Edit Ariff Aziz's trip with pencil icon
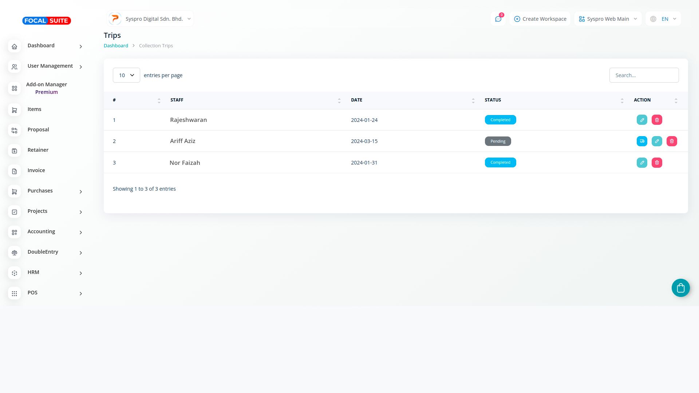 [x=657, y=141]
